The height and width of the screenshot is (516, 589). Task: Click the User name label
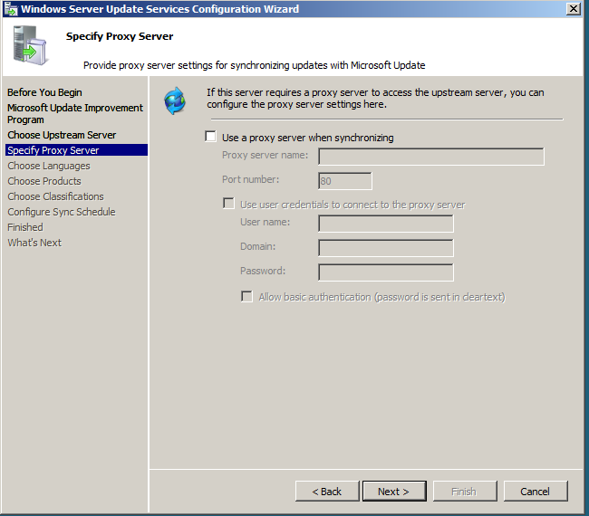tap(266, 222)
